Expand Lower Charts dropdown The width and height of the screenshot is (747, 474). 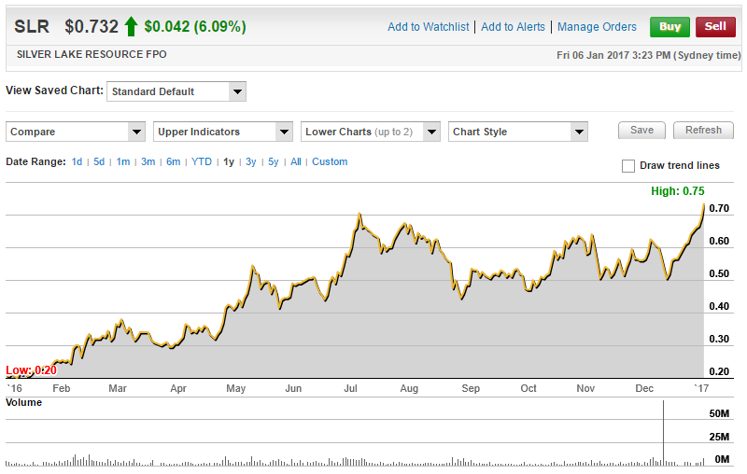(371, 132)
